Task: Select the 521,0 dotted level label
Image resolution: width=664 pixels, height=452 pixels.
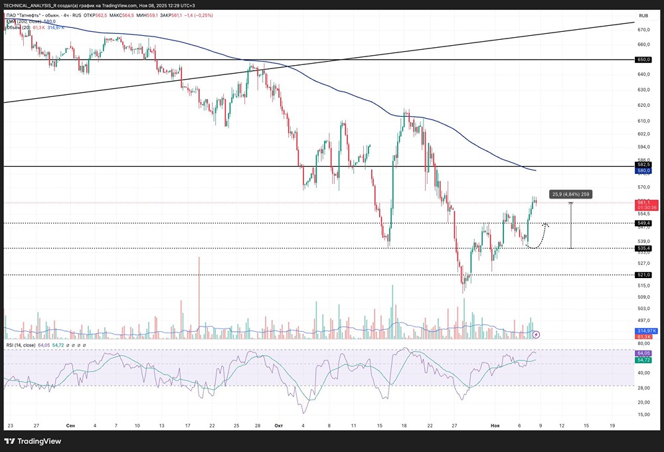Action: [x=643, y=275]
